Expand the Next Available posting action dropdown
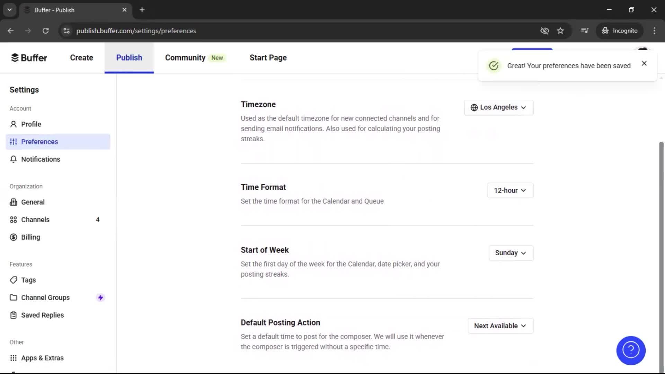 (x=500, y=326)
